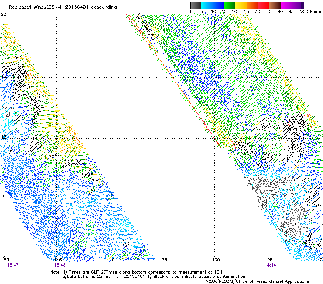
Task: Click the longitude label '-135'
Action: pyautogui.click(x=161, y=260)
